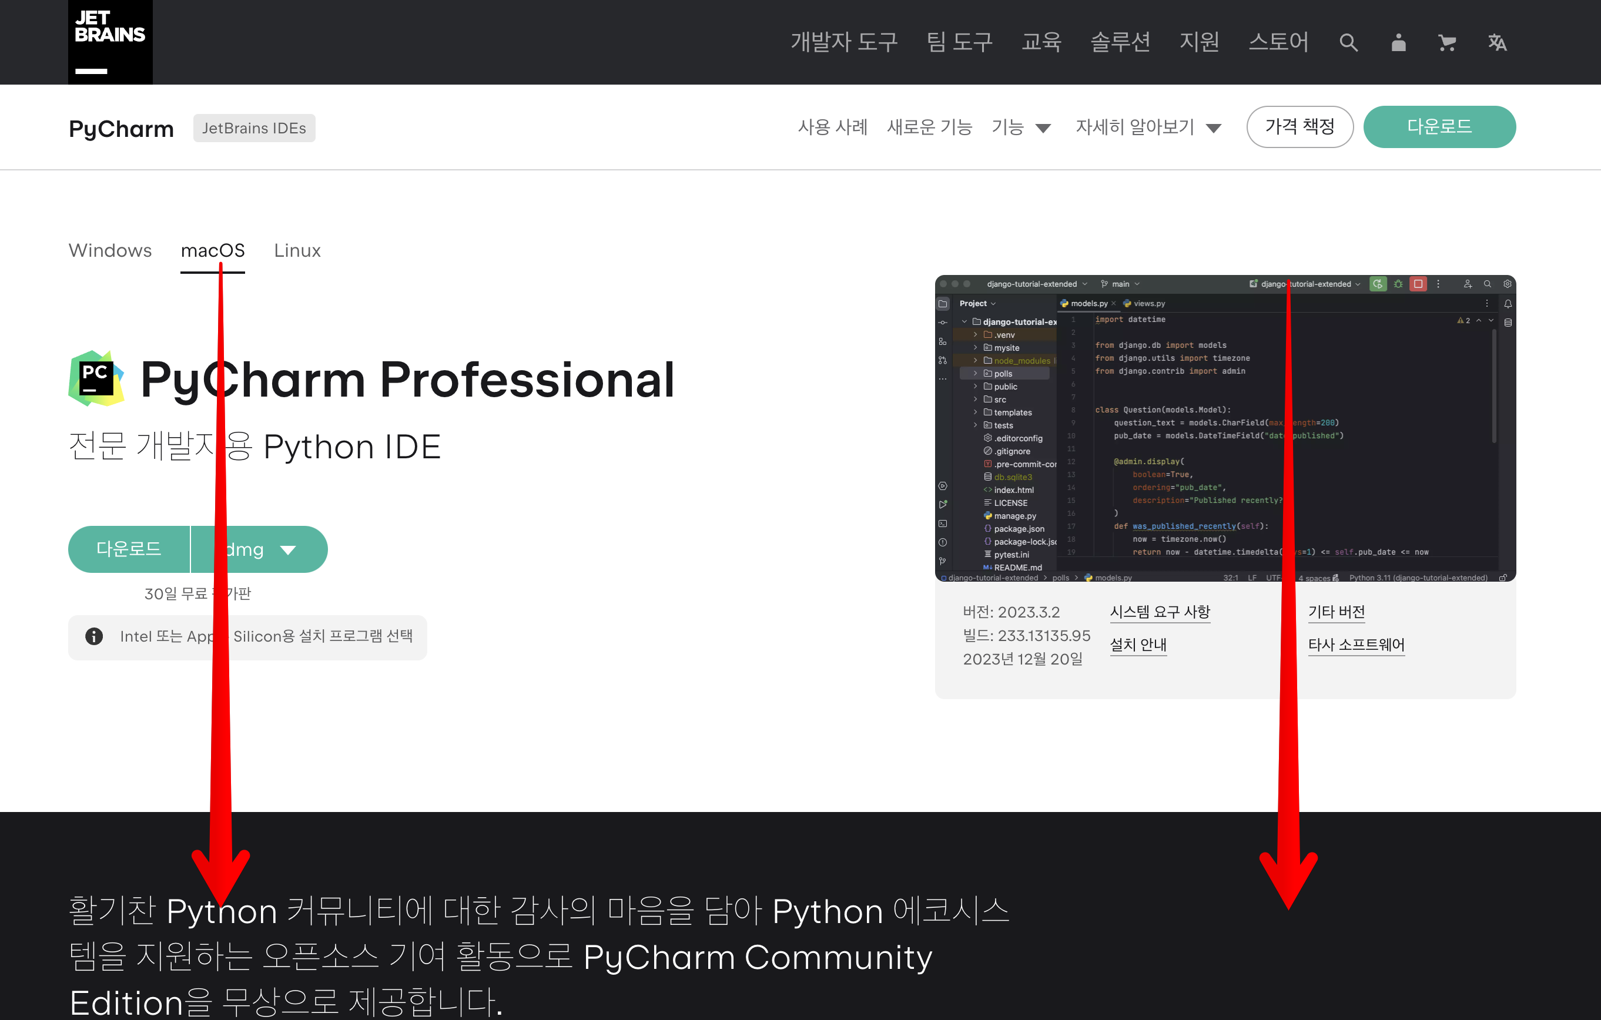Click the 가격 책정 button
1601x1020 pixels.
click(1300, 126)
